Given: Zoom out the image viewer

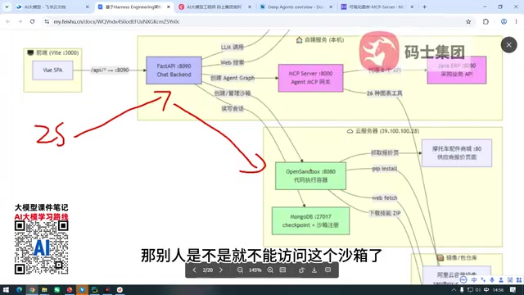Looking at the screenshot, I should [240, 270].
